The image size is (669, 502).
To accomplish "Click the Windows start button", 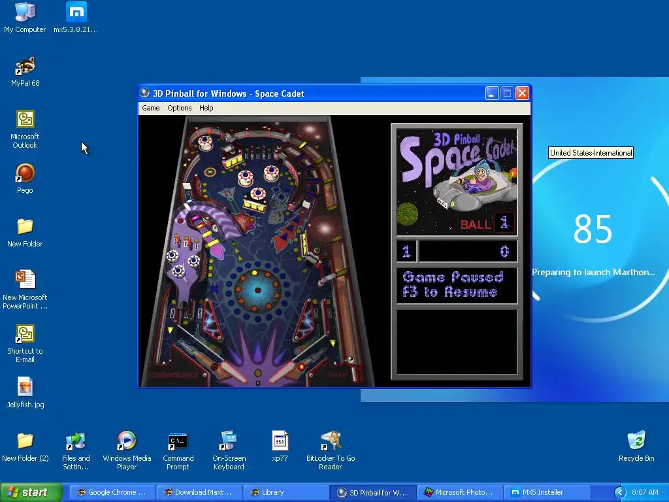I will pyautogui.click(x=31, y=492).
